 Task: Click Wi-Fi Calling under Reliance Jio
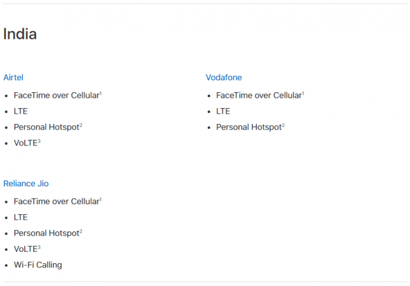tap(38, 265)
